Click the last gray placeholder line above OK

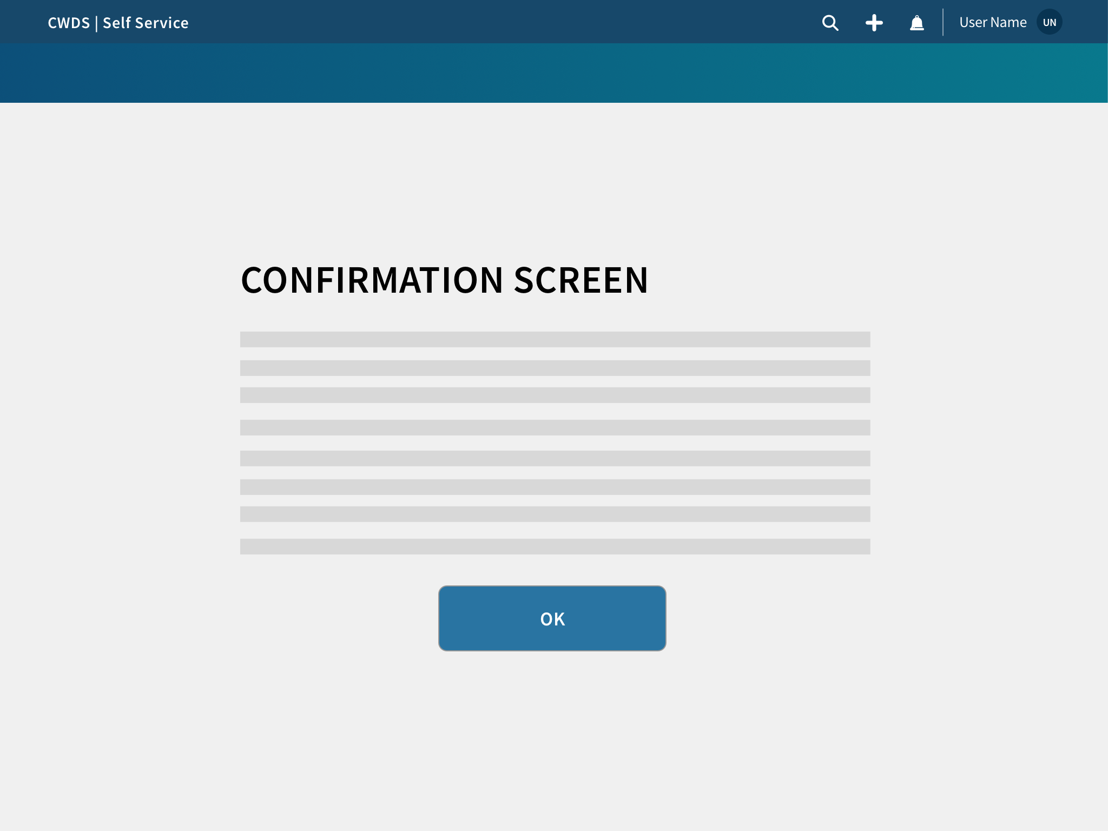point(555,546)
